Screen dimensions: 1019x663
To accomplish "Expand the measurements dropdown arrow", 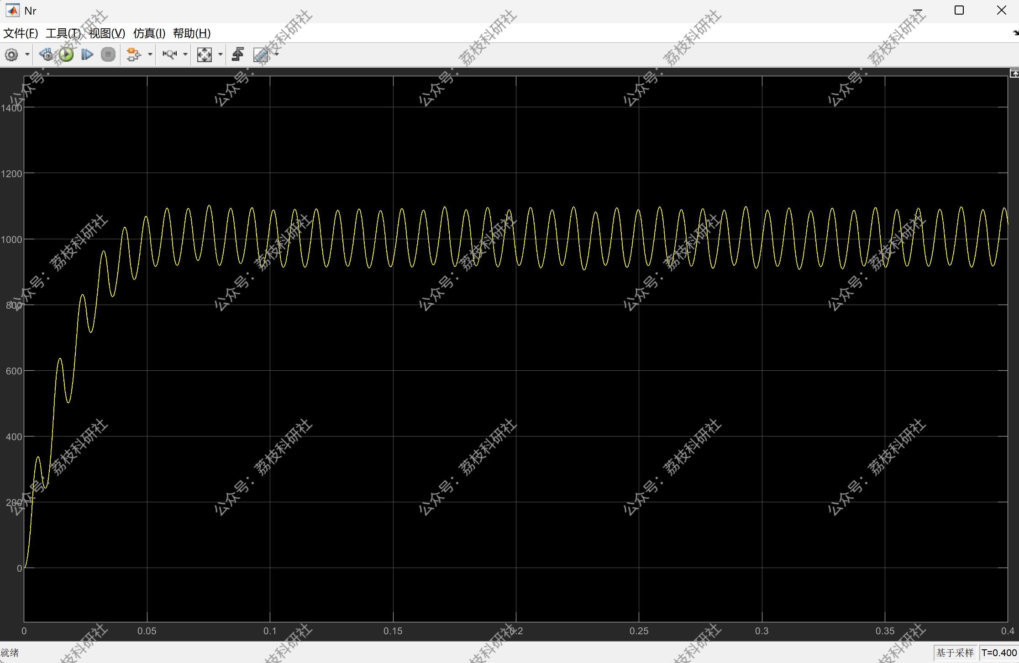I will point(277,55).
